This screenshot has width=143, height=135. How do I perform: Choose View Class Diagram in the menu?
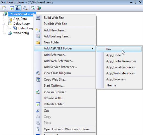point(57,73)
